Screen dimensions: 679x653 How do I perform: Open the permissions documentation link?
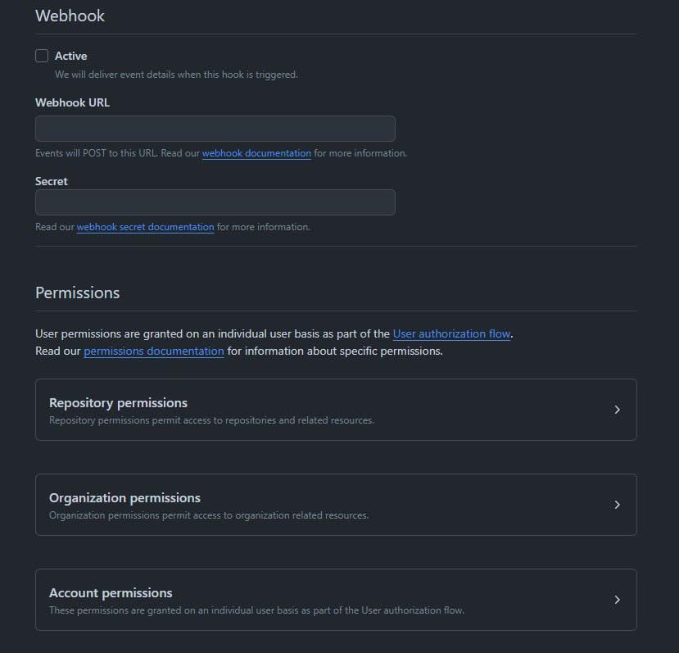(x=153, y=351)
